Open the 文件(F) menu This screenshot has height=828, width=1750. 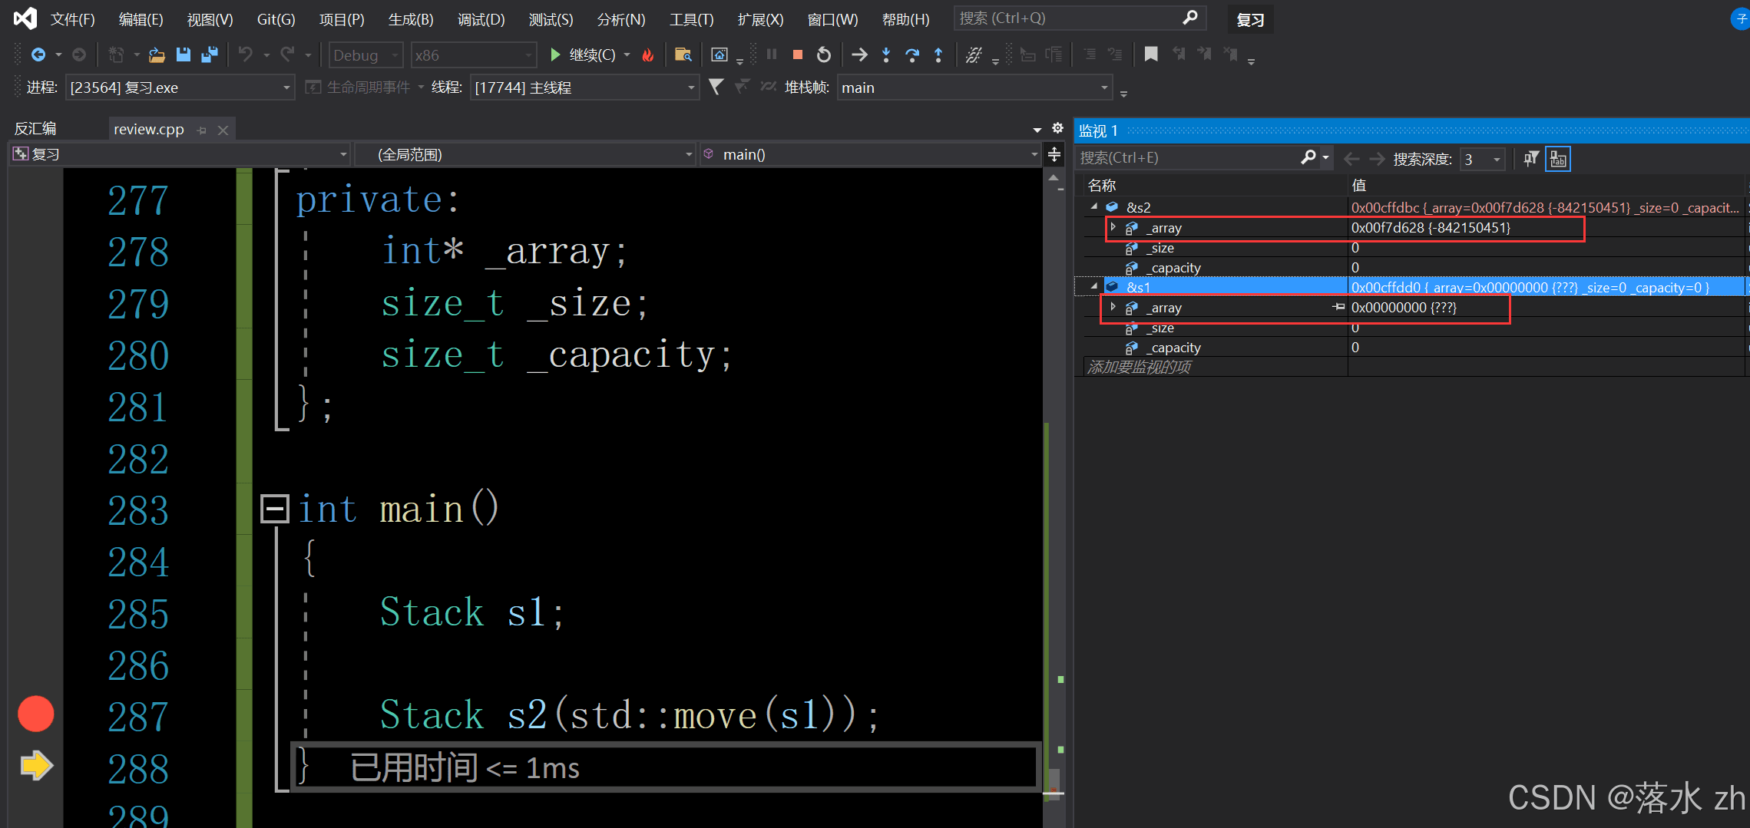click(72, 19)
